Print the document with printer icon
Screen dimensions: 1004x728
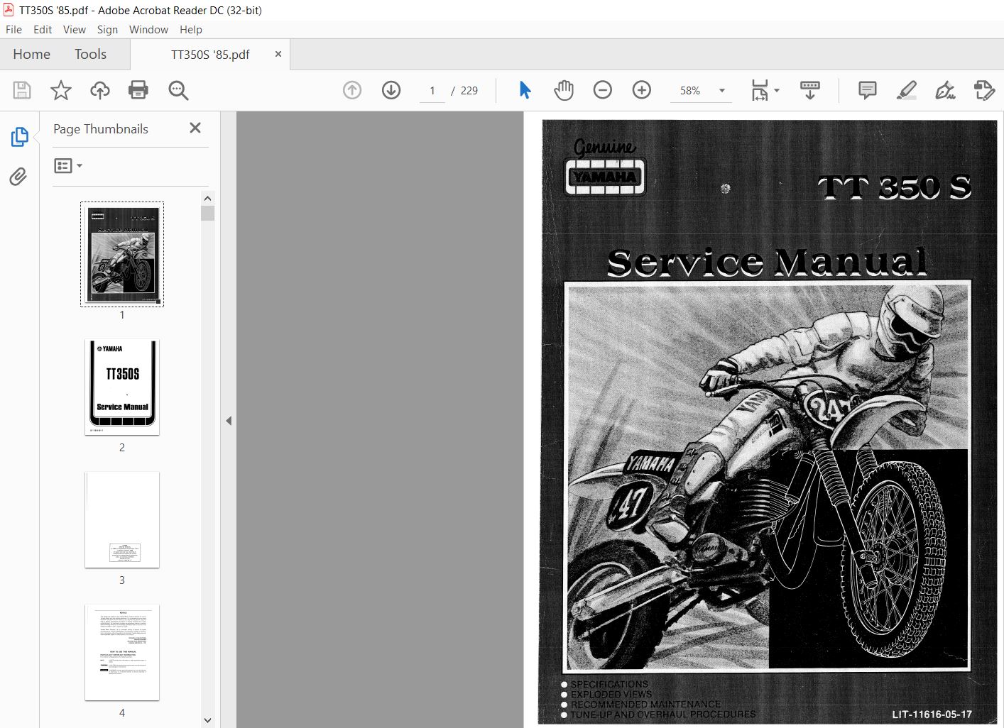click(138, 90)
